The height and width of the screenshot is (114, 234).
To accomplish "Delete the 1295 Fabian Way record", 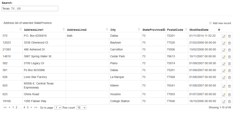I will (x=229, y=102).
